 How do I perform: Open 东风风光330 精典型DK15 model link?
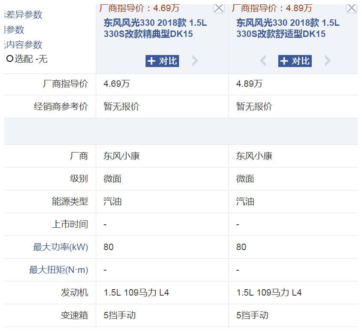(x=155, y=28)
